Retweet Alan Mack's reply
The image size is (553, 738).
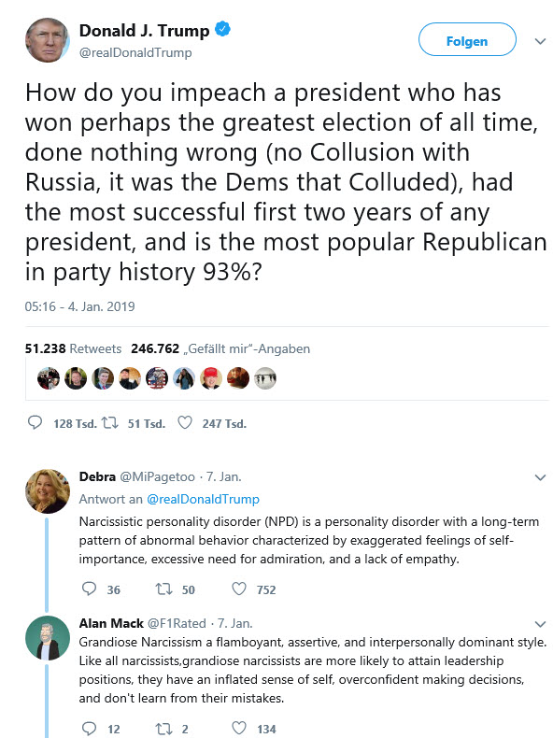[x=163, y=729]
